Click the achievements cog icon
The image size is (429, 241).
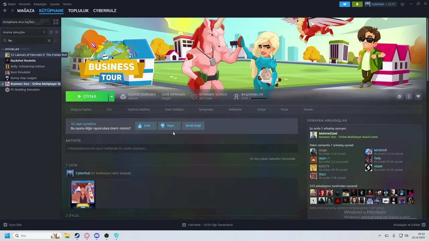pyautogui.click(x=236, y=96)
